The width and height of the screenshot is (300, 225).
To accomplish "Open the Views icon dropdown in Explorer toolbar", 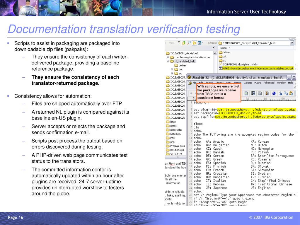I will 200,43.
